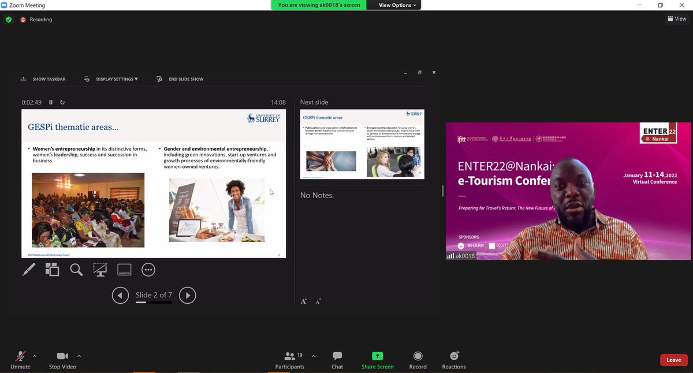Open the View layout button
The image size is (693, 373).
pos(677,19)
